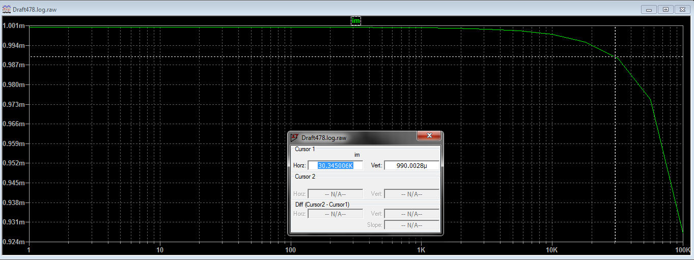Click the cursor dialog title Draft478.log.raw

click(324, 137)
